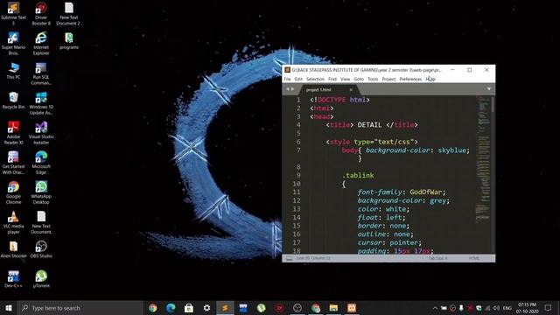Screen dimensions: 560x315
Task: Open the Recycle Bin
Action: click(x=14, y=100)
